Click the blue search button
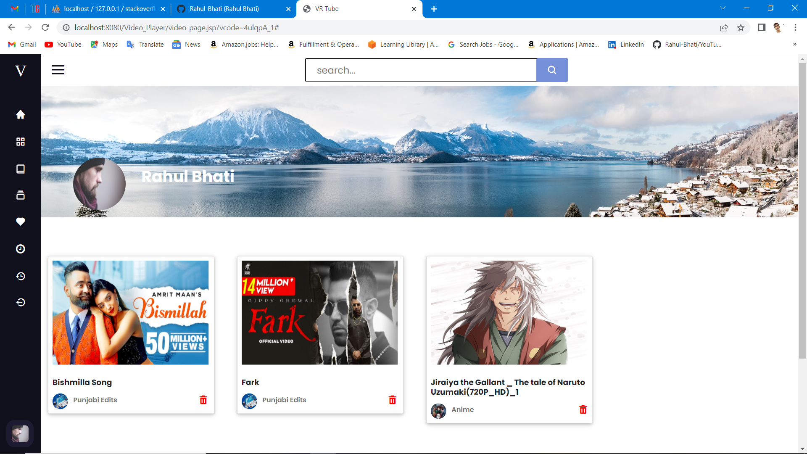 pyautogui.click(x=551, y=70)
